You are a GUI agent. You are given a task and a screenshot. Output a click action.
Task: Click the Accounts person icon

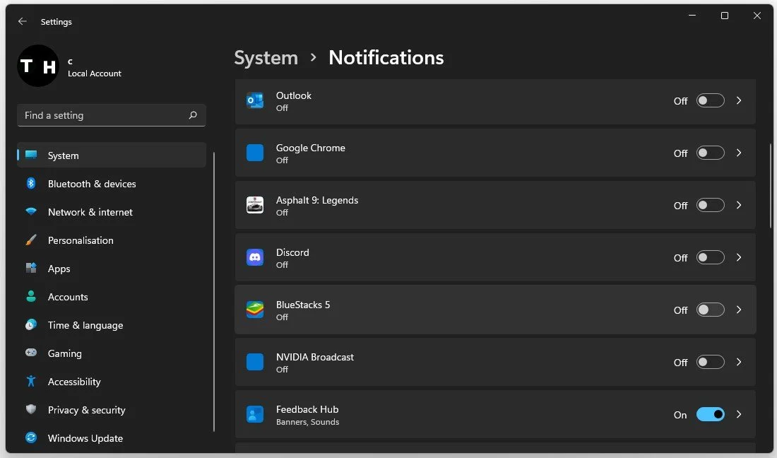pyautogui.click(x=30, y=296)
